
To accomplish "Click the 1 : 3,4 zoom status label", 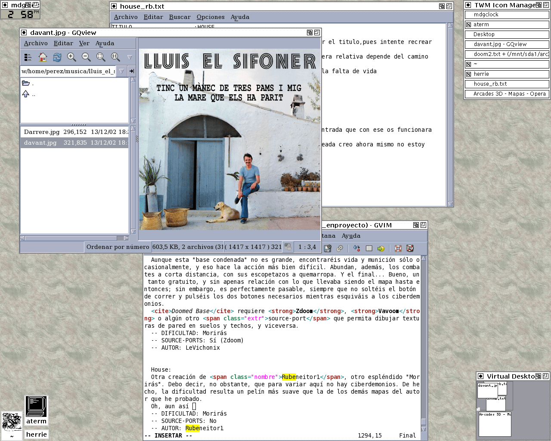I will tap(307, 247).
